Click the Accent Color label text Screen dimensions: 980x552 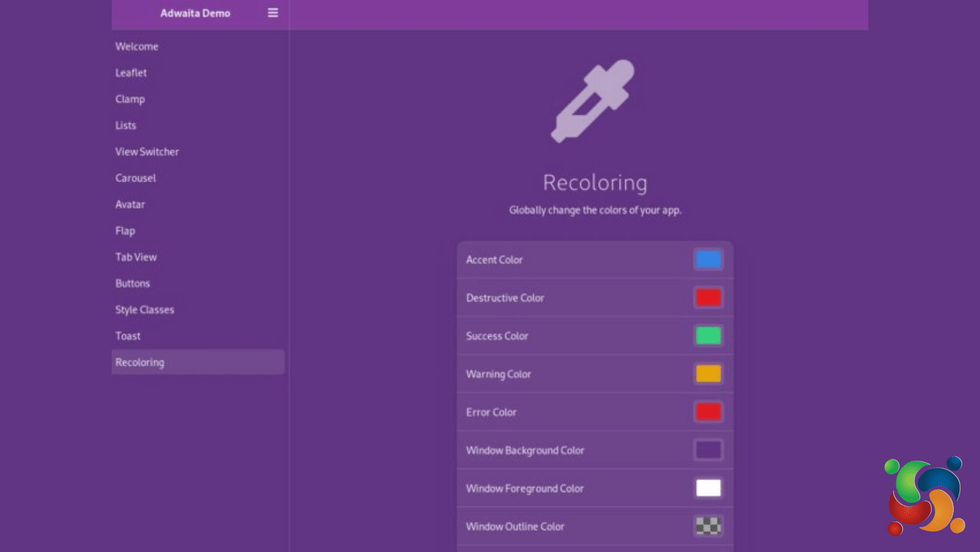coord(494,260)
